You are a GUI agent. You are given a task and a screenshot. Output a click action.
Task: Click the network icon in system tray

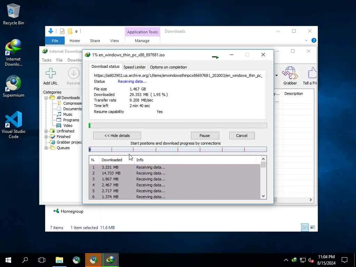pyautogui.click(x=303, y=260)
